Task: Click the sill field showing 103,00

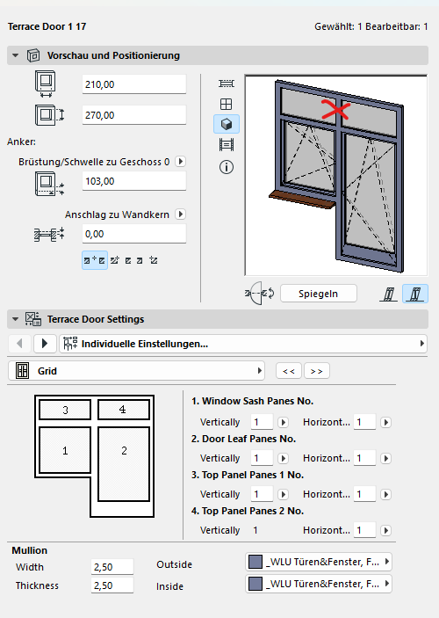Action: coord(133,181)
